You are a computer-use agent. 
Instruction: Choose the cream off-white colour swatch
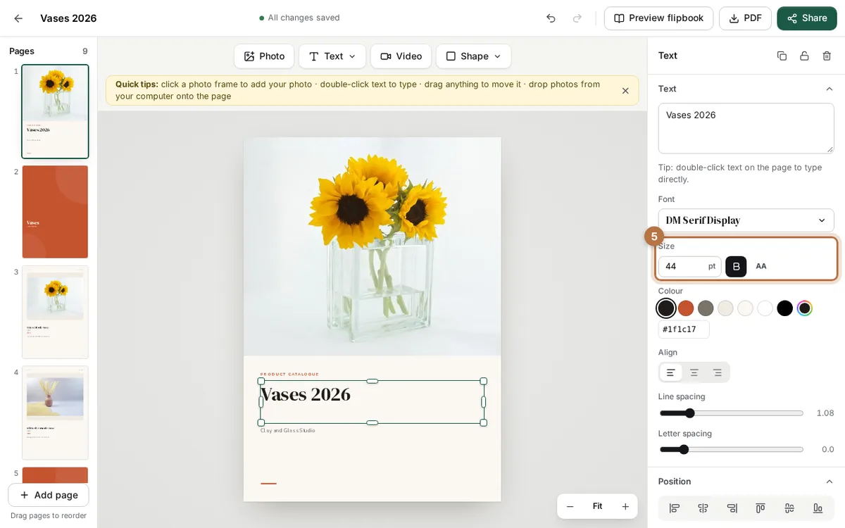745,308
